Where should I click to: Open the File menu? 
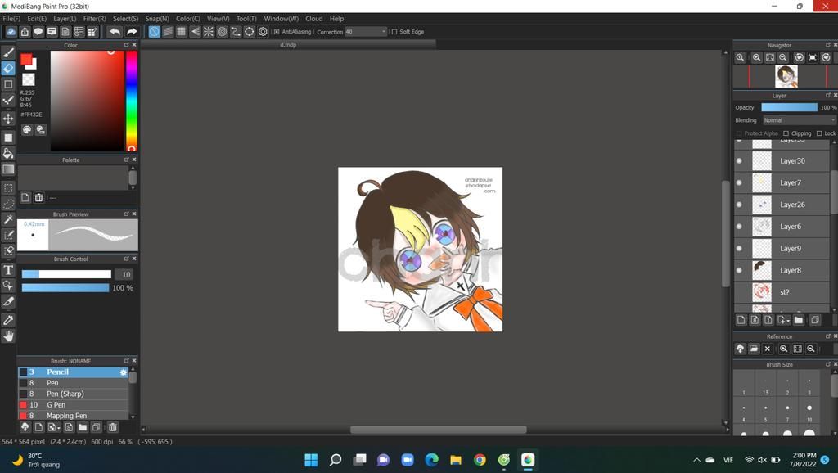(11, 19)
